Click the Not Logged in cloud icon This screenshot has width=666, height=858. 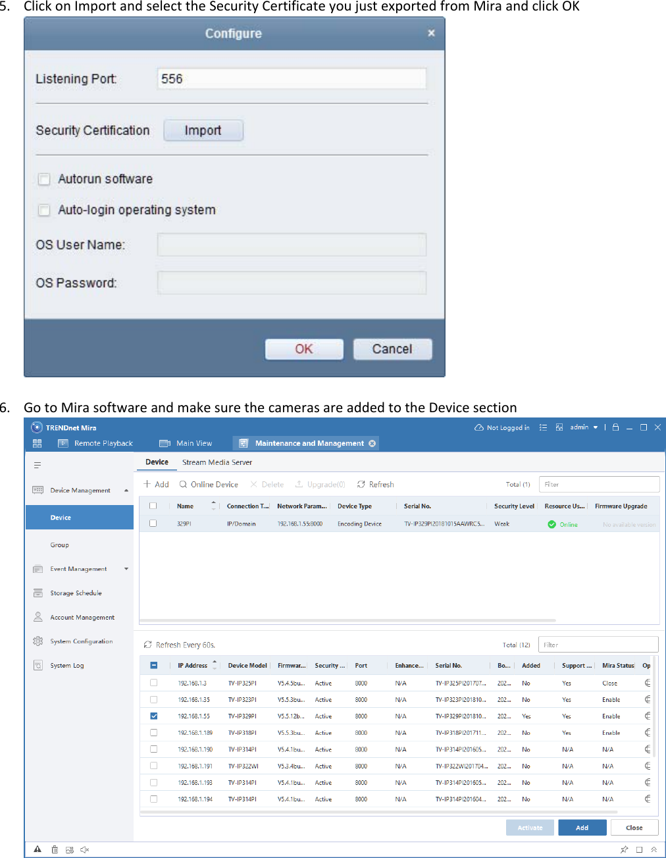(x=480, y=427)
